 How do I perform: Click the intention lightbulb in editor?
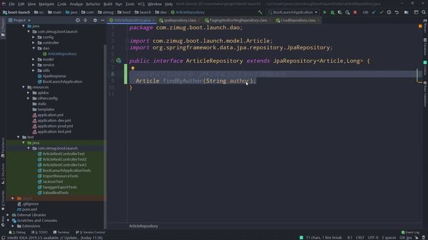132,68
